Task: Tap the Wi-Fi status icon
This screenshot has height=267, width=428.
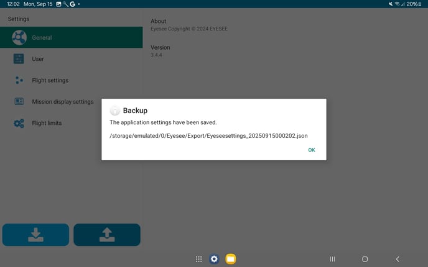Action: (x=396, y=4)
